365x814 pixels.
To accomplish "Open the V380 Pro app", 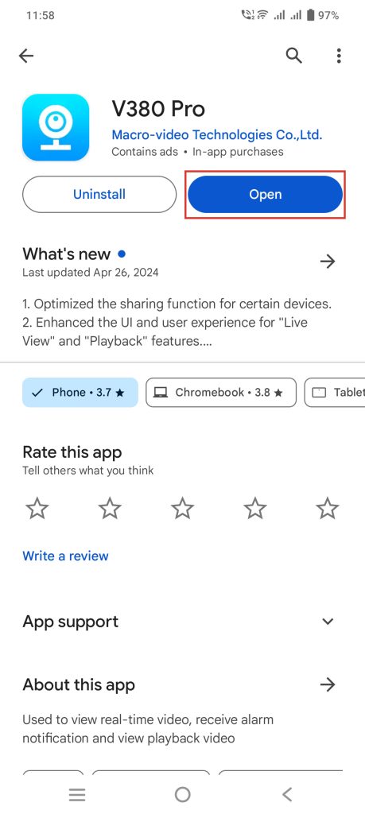I will [266, 195].
